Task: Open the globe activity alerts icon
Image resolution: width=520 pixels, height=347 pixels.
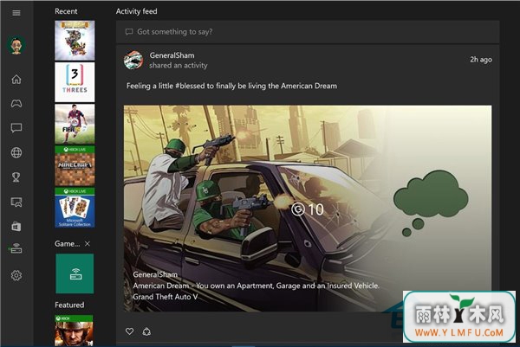Action: pos(16,152)
